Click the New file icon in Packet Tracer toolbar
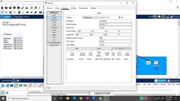Image resolution: width=180 pixels, height=101 pixels. pyautogui.click(x=2, y=8)
